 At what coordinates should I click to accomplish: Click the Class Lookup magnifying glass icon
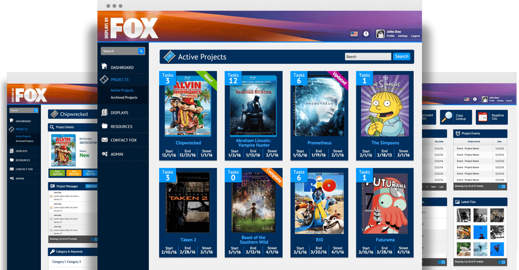[447, 117]
